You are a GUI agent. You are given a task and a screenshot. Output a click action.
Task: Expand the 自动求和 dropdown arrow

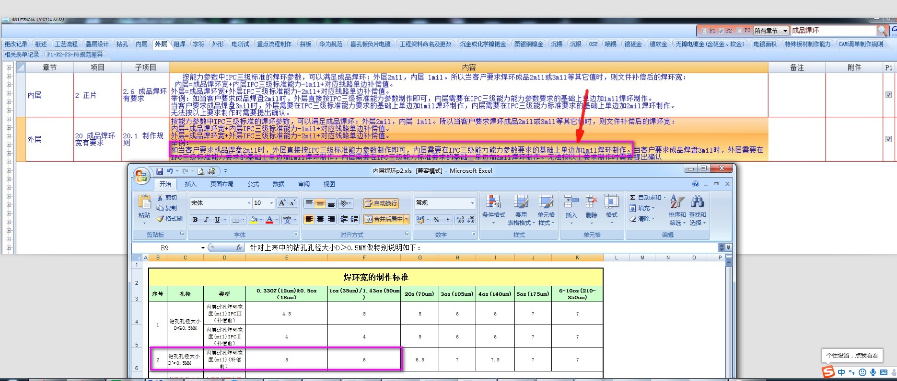665,198
